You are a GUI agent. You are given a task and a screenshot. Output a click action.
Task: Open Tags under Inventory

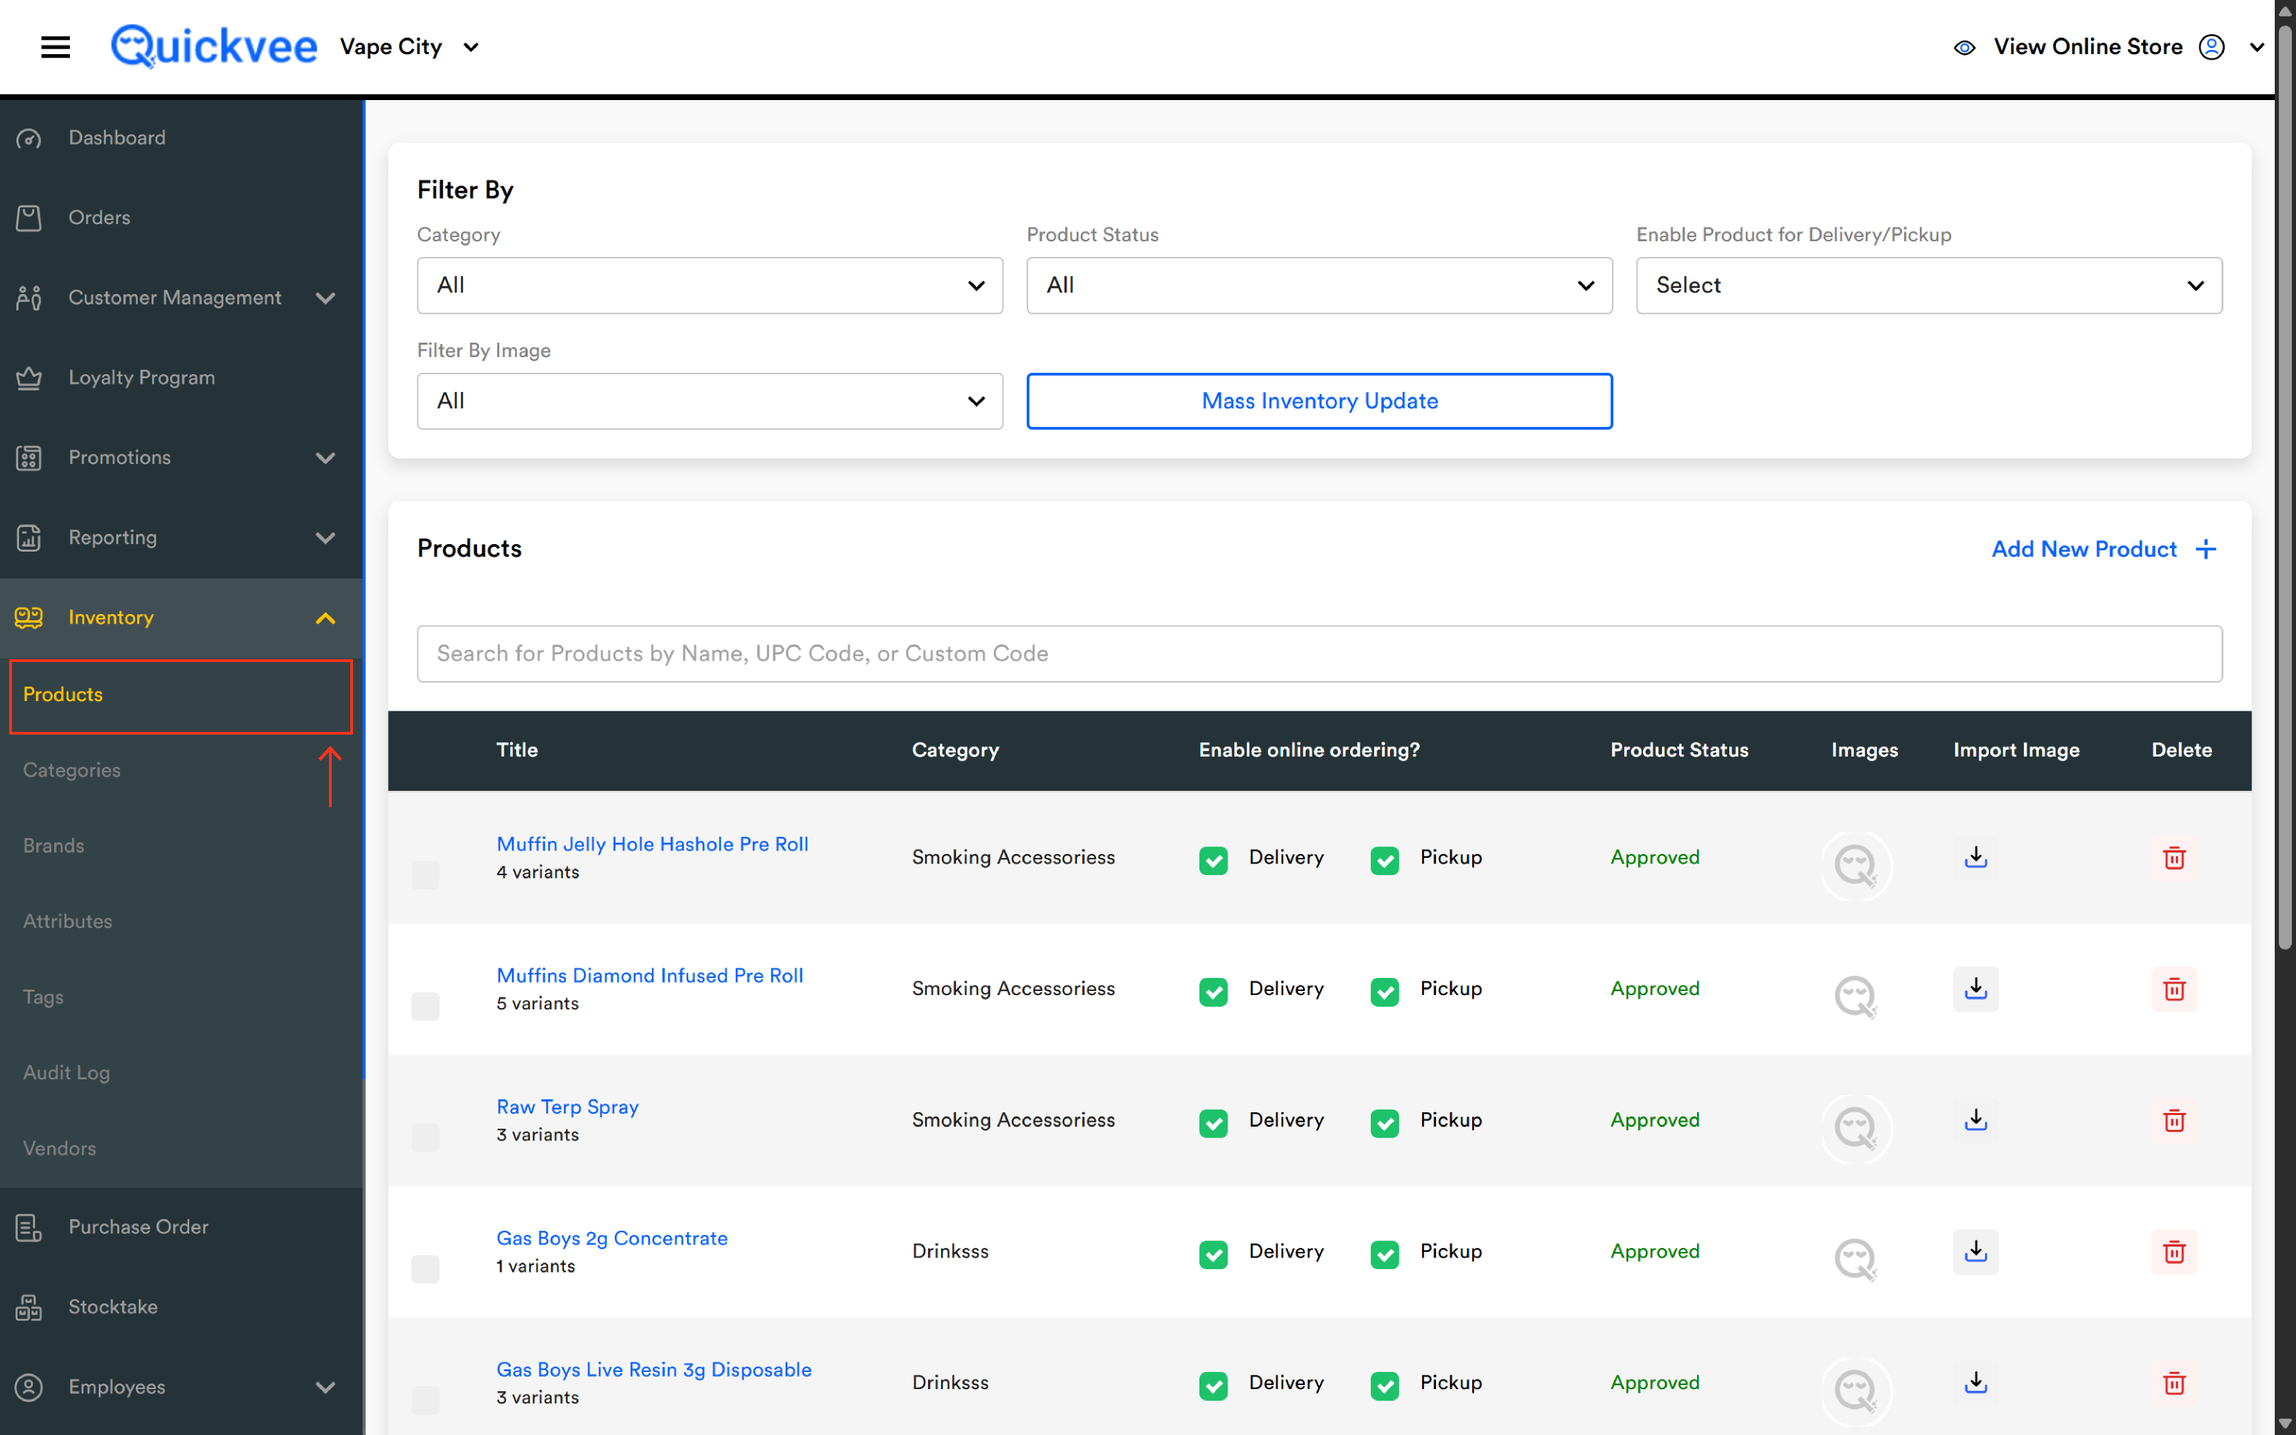pos(44,996)
